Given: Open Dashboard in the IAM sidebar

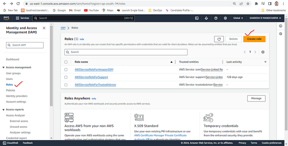Looking at the screenshot, I should point(13,59).
